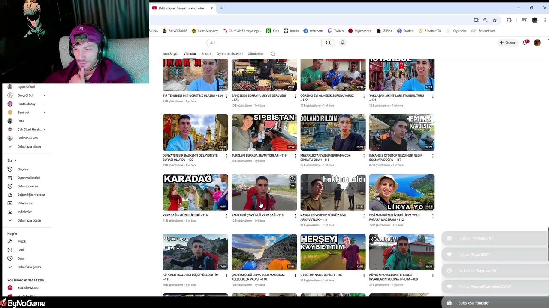Open the Binance TR bookmark
The height and width of the screenshot is (308, 549).
click(x=430, y=31)
